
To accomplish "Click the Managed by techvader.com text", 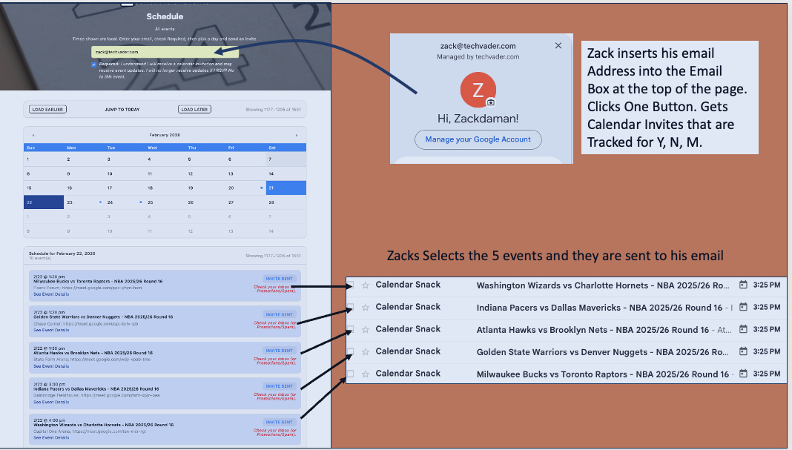I will pyautogui.click(x=478, y=56).
